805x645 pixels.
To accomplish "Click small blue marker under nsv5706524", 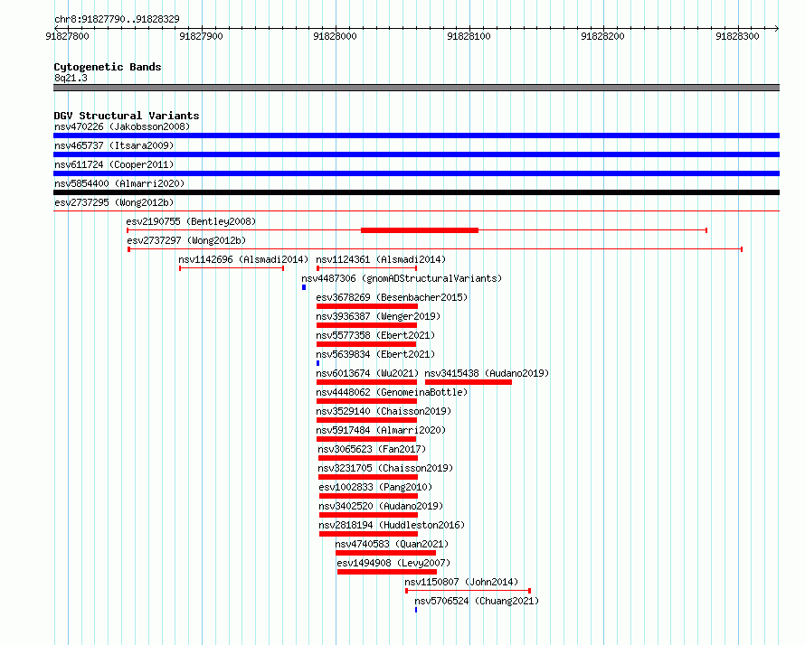I will (x=416, y=610).
